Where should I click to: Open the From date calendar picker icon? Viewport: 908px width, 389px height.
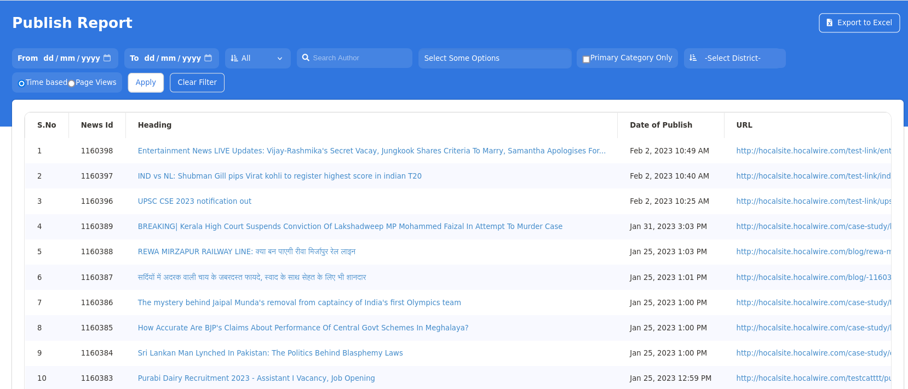coord(107,58)
